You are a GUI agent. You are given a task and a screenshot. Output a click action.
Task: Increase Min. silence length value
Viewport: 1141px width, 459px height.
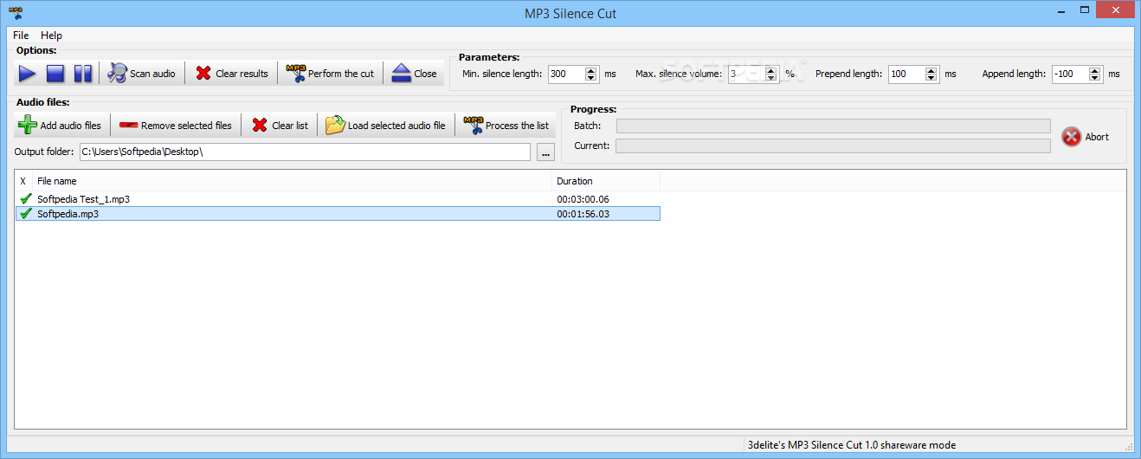click(x=591, y=70)
